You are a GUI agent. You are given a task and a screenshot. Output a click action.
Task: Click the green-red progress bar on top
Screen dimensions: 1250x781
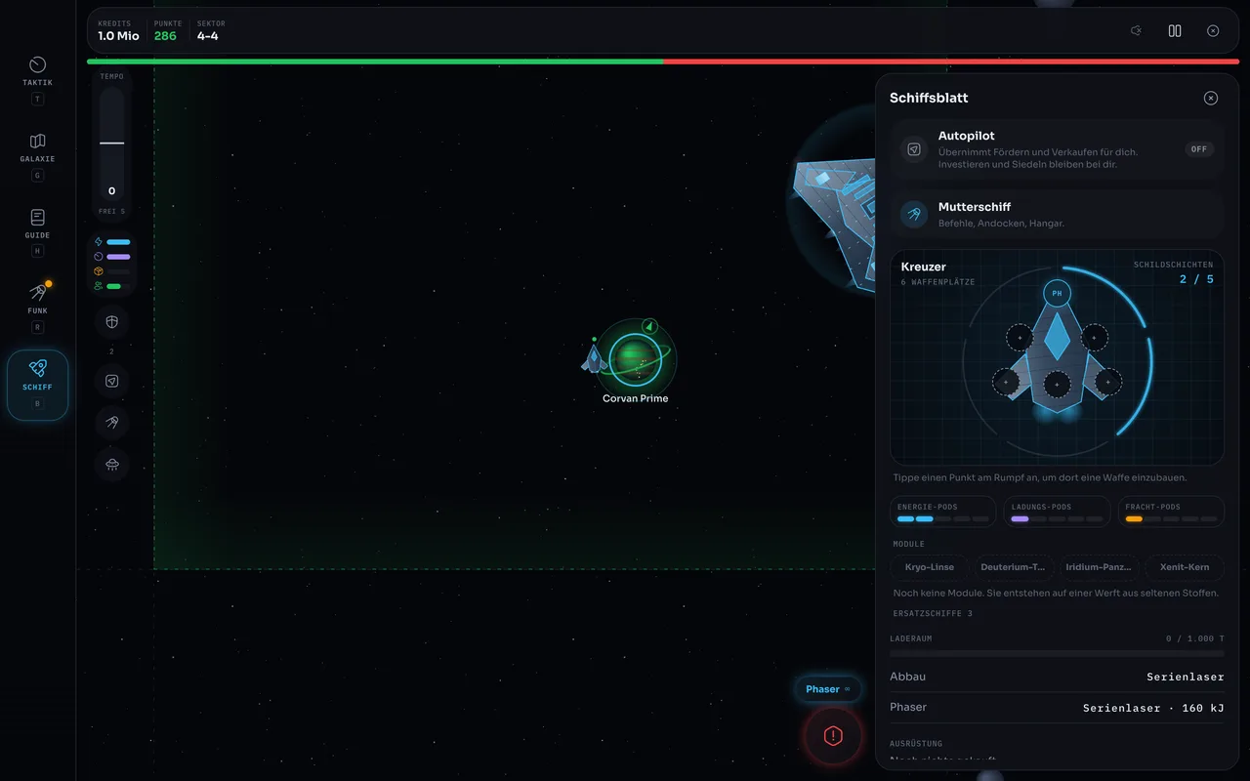pos(663,62)
